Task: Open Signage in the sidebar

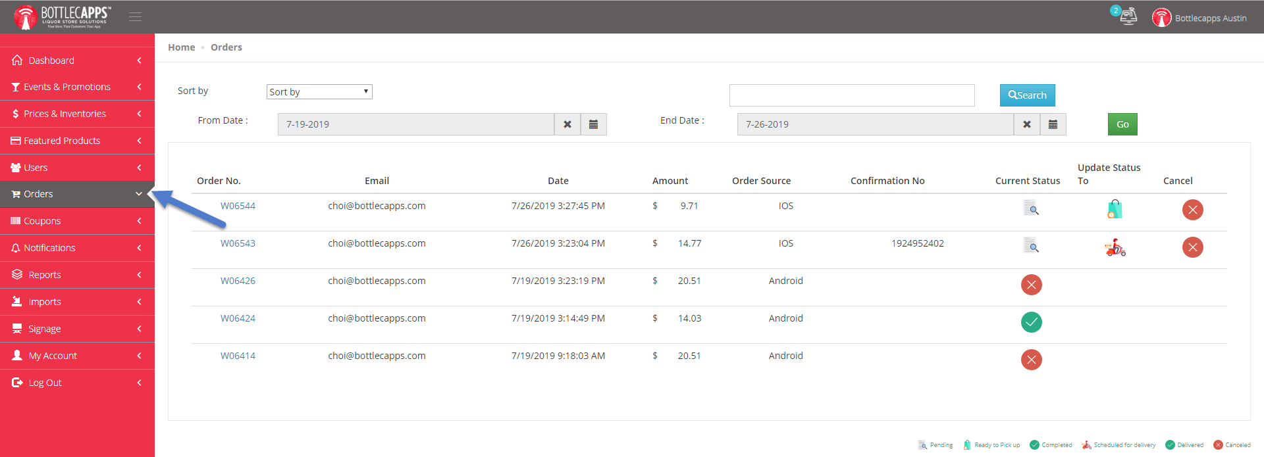Action: 77,329
